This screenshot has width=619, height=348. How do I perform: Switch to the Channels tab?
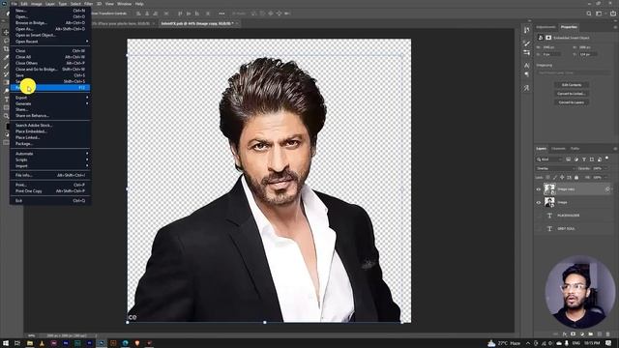[558, 149]
